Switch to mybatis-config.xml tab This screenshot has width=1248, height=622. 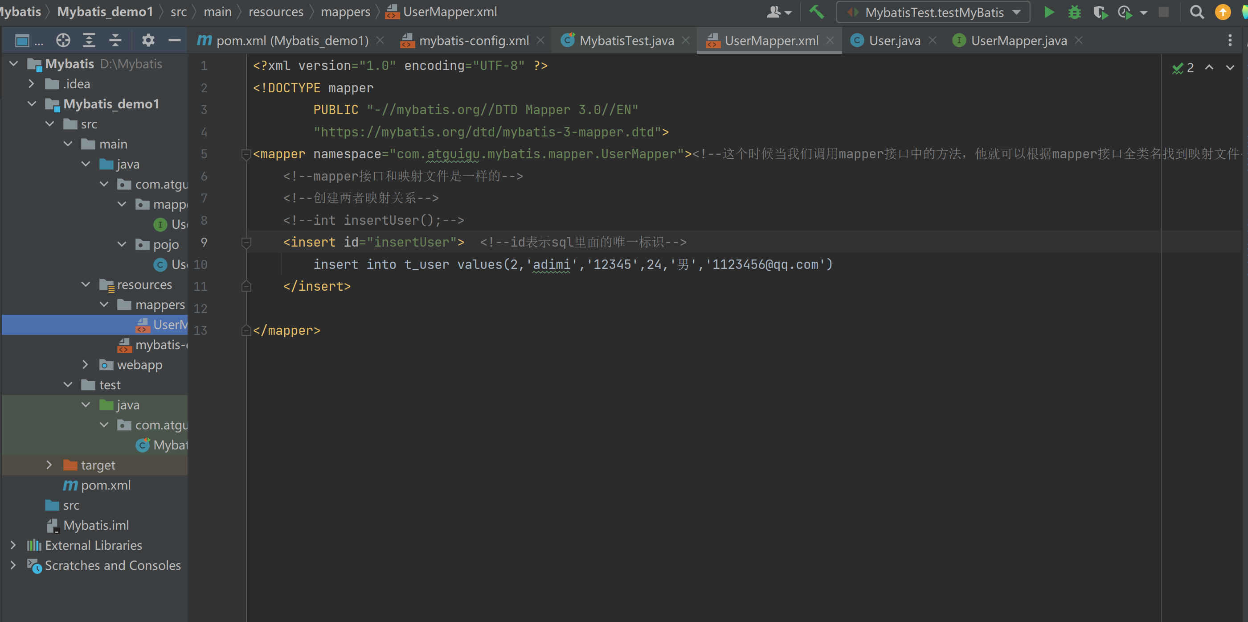pos(473,41)
